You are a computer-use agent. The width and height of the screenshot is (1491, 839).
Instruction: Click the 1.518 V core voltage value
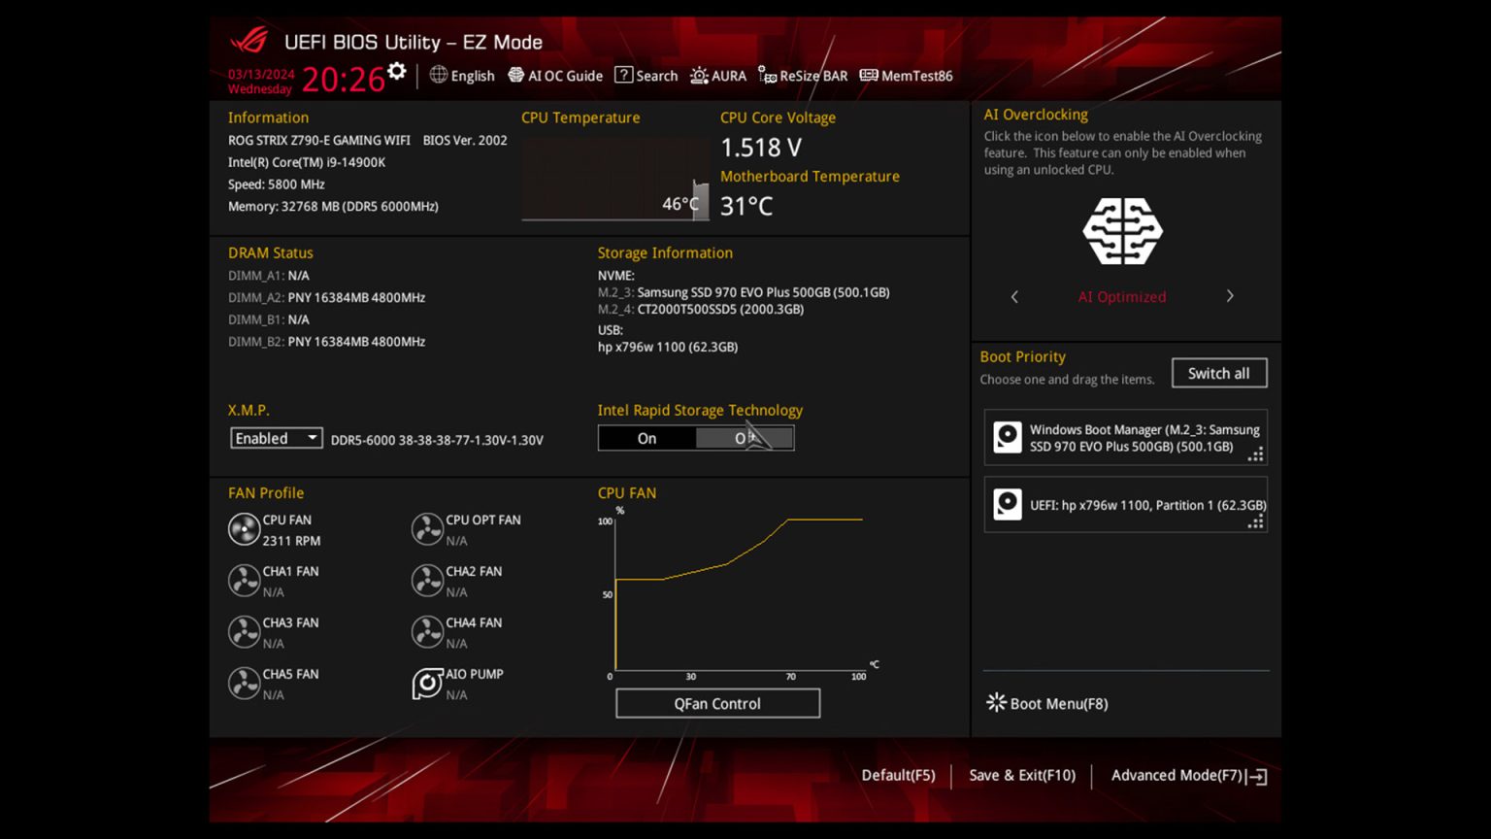coord(761,148)
